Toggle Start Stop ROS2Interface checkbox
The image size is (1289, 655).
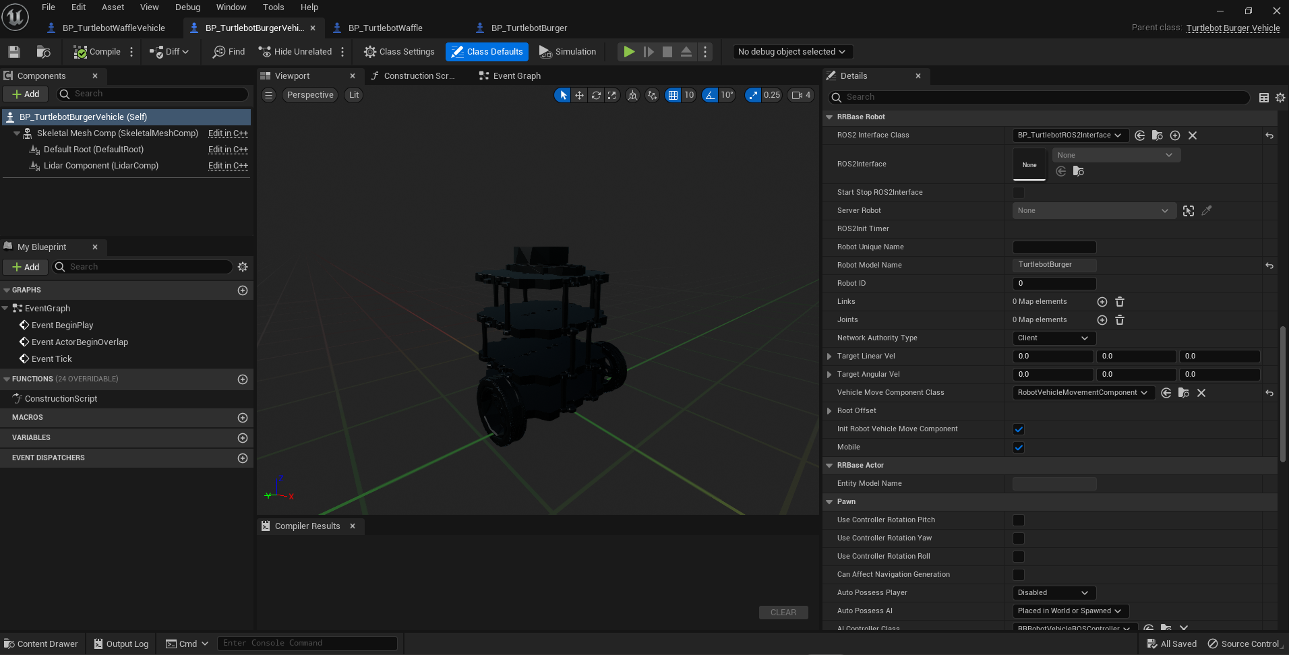click(x=1019, y=193)
